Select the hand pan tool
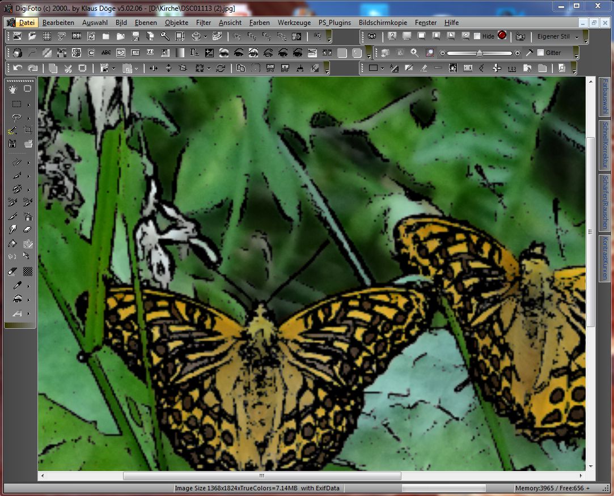The width and height of the screenshot is (614, 496). (x=13, y=88)
